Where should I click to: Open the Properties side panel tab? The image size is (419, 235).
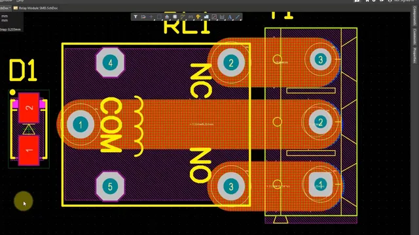(414, 55)
